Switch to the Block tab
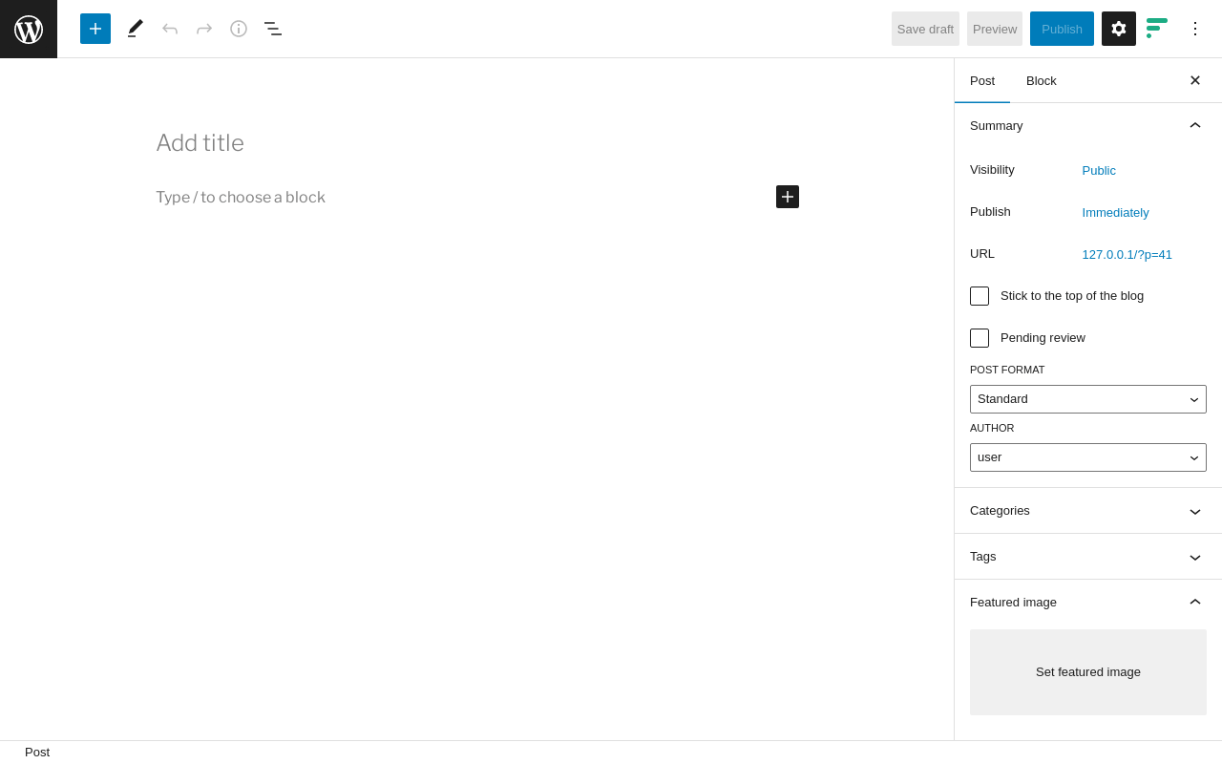 [1042, 80]
